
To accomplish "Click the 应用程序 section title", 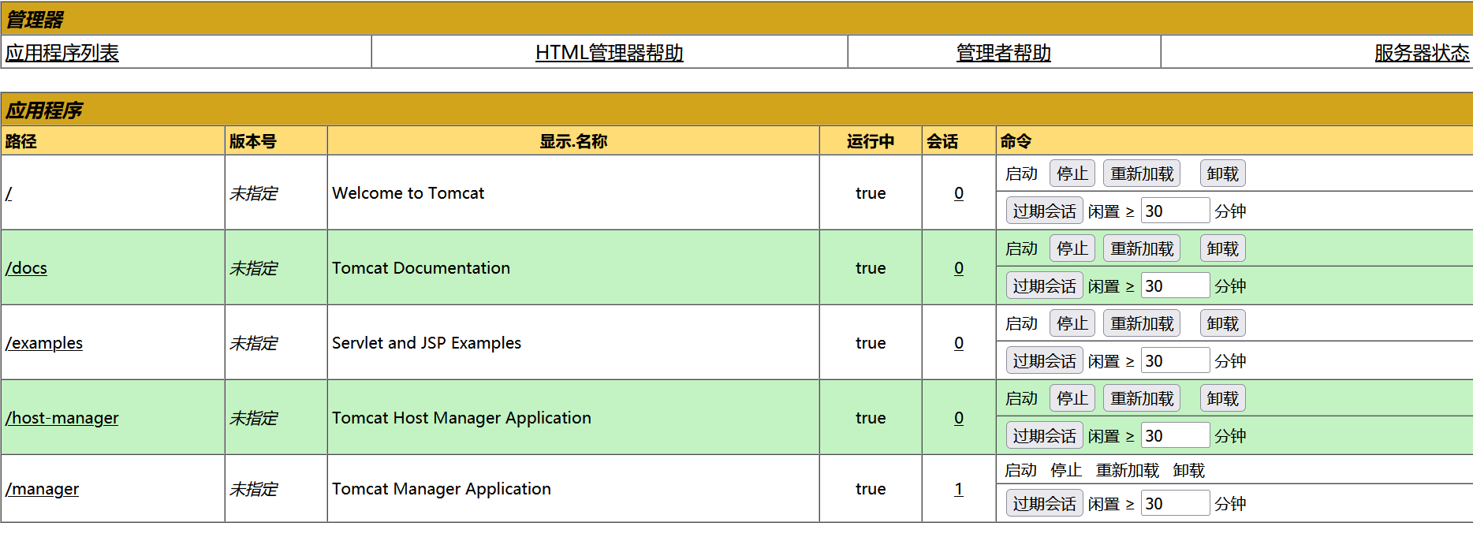I will coord(44,110).
